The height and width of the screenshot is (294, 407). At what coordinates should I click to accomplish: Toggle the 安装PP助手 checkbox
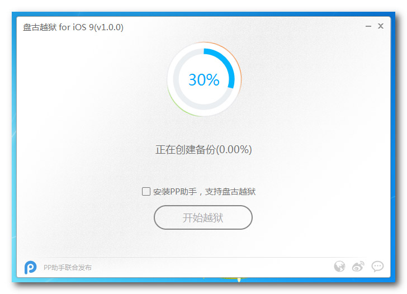point(146,192)
